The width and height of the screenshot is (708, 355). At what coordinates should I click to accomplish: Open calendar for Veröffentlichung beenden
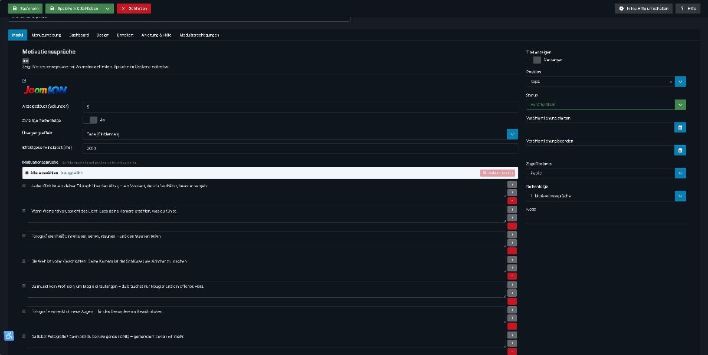680,150
